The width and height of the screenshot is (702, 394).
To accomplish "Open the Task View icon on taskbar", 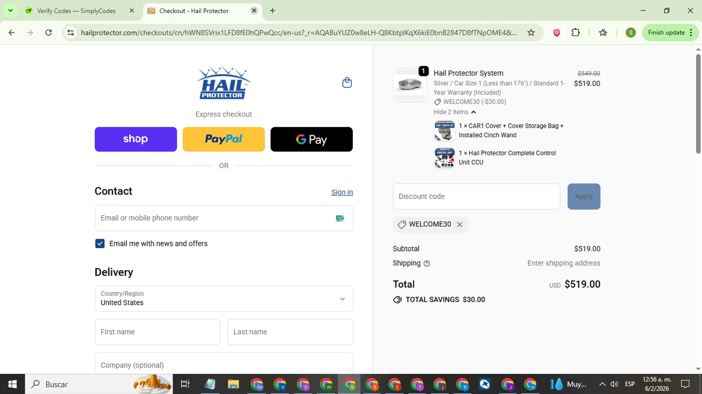I will [x=185, y=384].
